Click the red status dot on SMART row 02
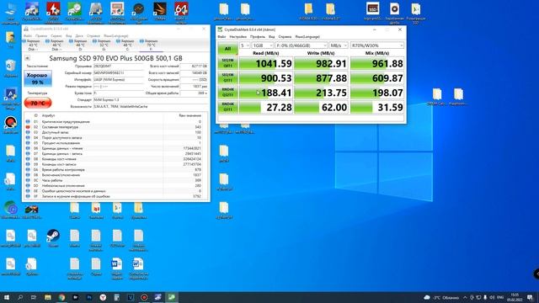The width and height of the screenshot is (539, 303). [28, 127]
